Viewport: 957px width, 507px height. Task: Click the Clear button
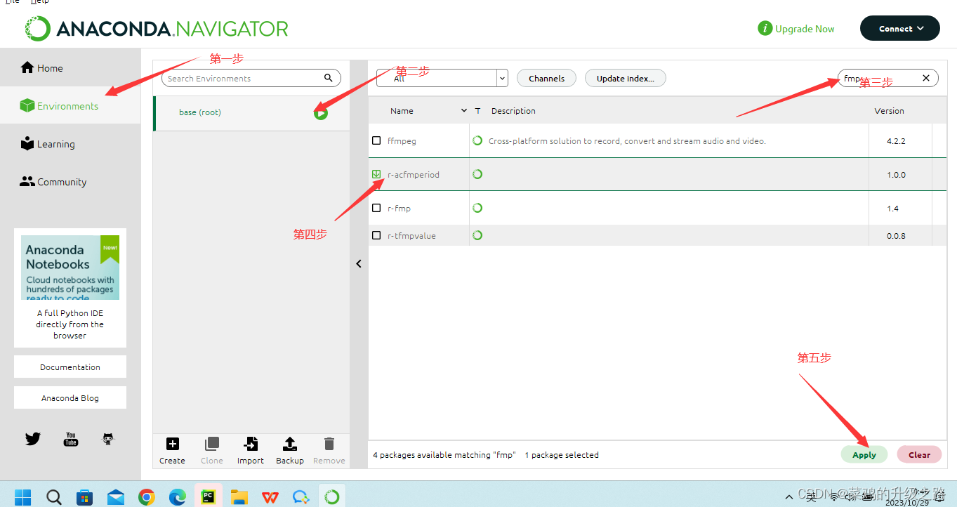pyautogui.click(x=919, y=454)
